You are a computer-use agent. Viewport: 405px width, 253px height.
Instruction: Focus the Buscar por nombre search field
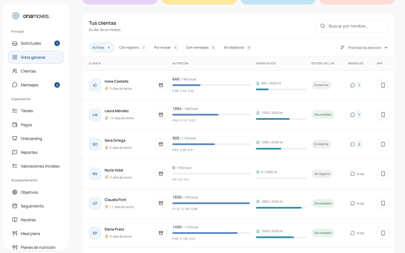point(352,26)
